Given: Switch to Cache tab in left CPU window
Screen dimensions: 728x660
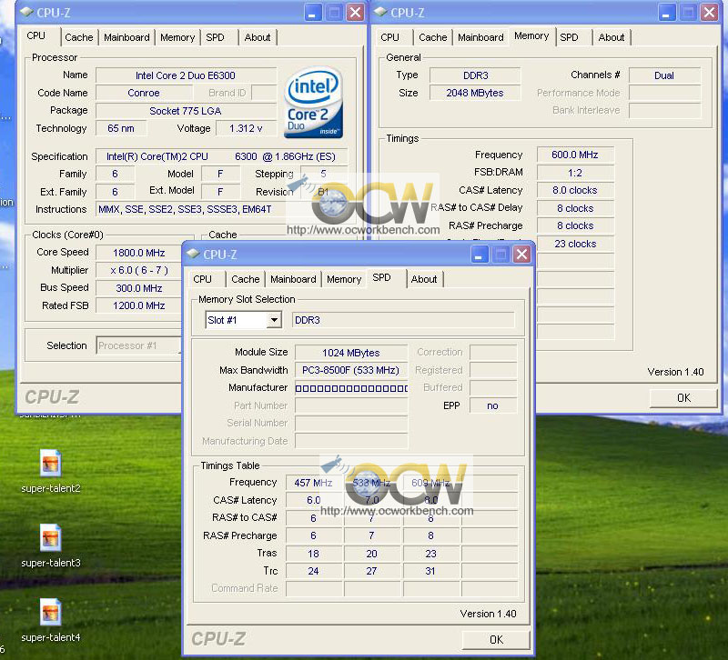Looking at the screenshot, I should point(79,37).
